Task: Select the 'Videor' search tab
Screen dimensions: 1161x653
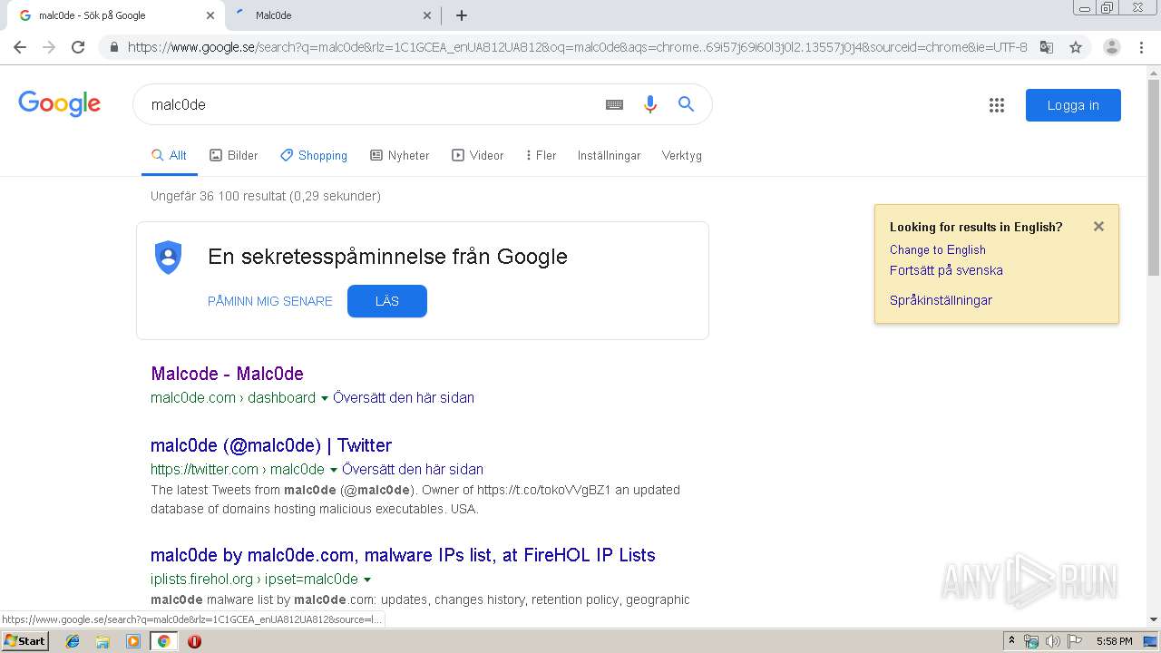Action: click(x=478, y=155)
